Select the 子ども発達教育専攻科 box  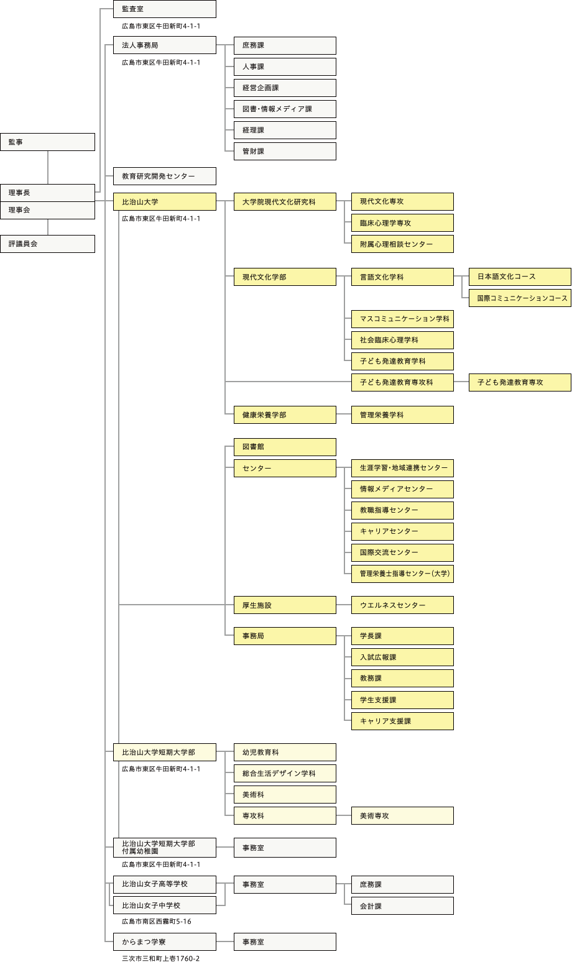click(x=402, y=382)
